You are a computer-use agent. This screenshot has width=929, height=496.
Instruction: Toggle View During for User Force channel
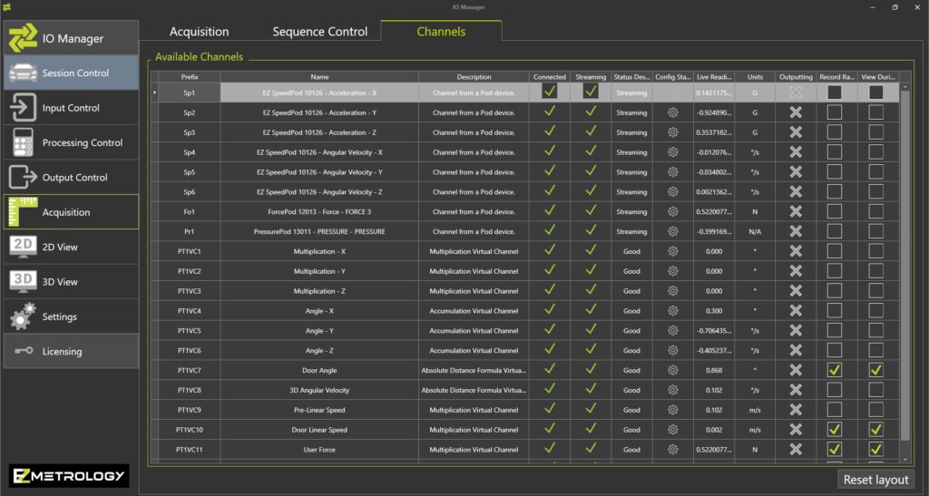(x=875, y=449)
